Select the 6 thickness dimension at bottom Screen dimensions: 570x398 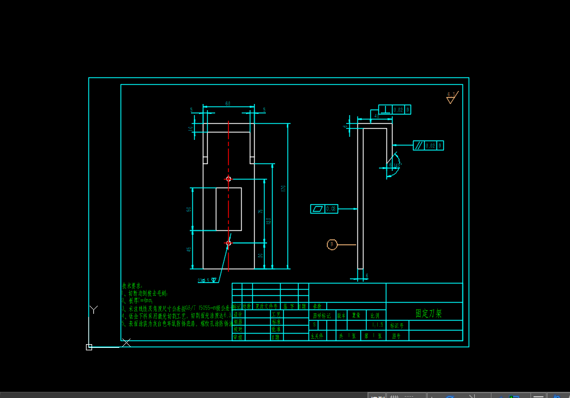pyautogui.click(x=367, y=276)
